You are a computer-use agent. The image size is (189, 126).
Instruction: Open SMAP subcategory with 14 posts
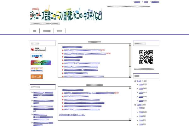point(141,97)
